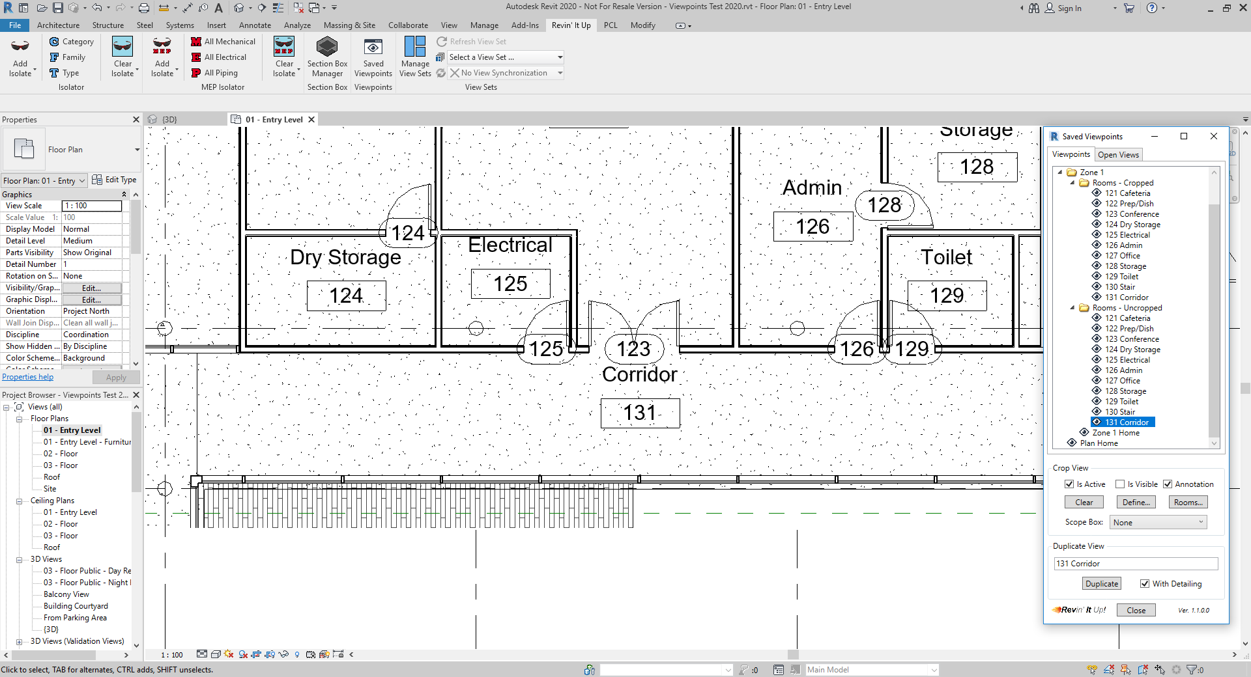Isolate by Category in the Isolator panel

71,42
